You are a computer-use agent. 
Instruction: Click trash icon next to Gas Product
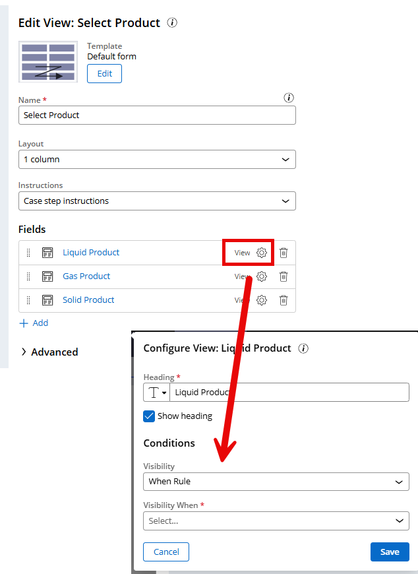(x=284, y=276)
